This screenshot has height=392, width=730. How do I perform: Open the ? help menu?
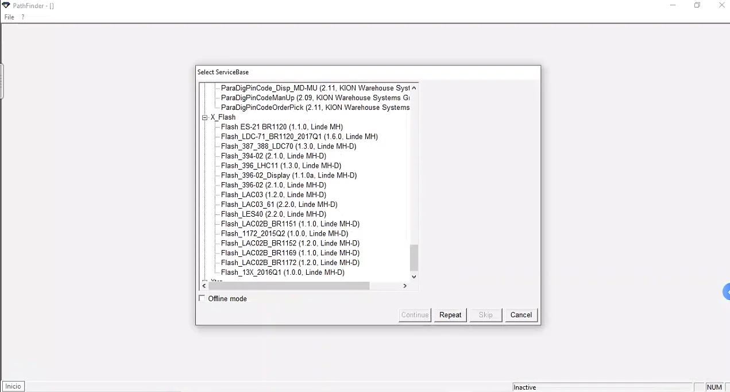point(23,17)
